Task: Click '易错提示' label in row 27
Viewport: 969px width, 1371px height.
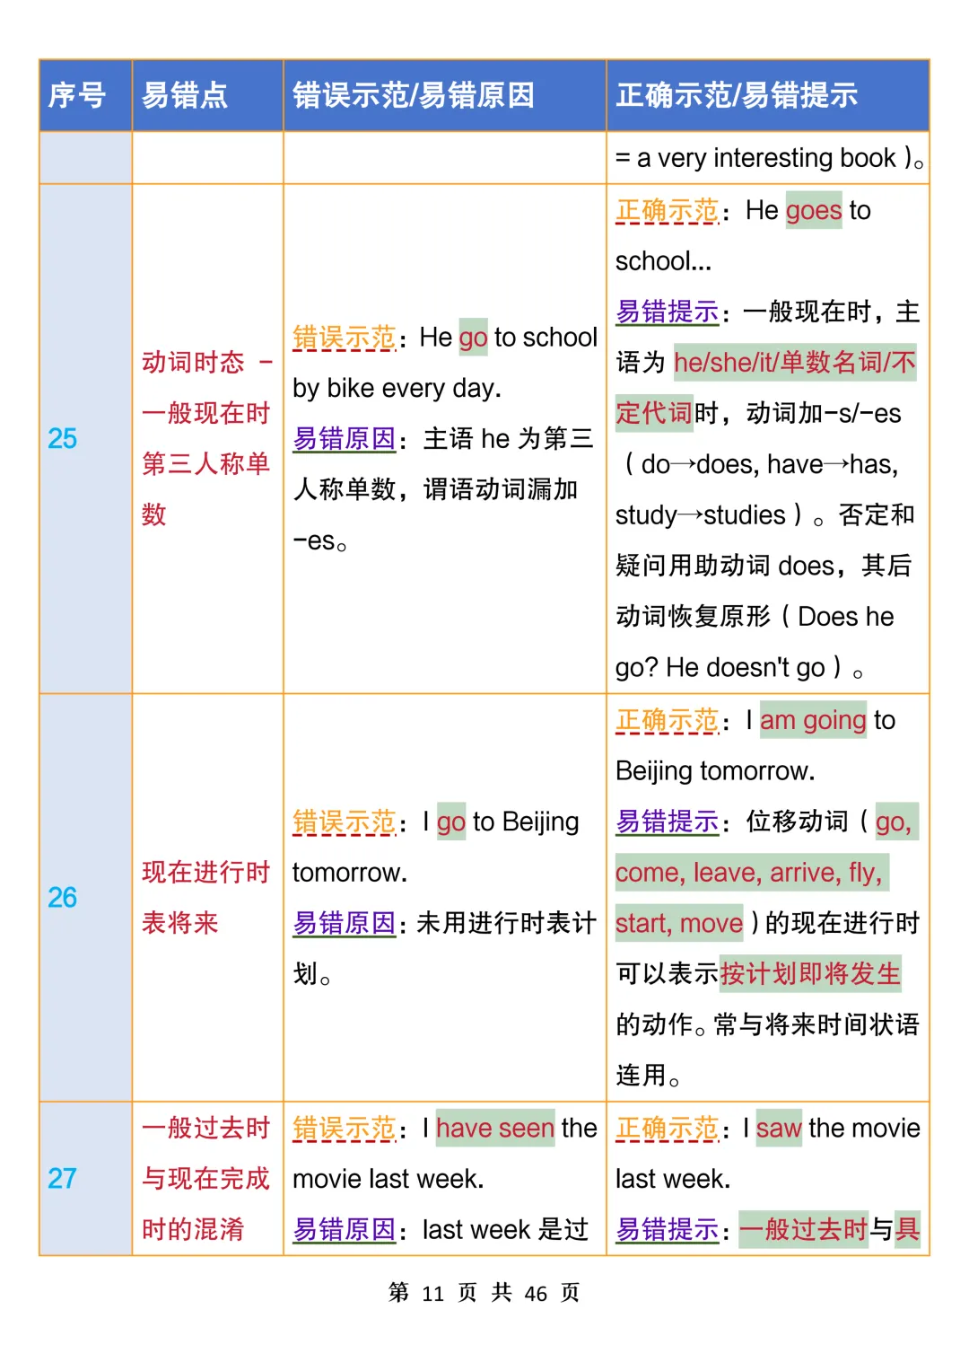Action: [x=668, y=1229]
